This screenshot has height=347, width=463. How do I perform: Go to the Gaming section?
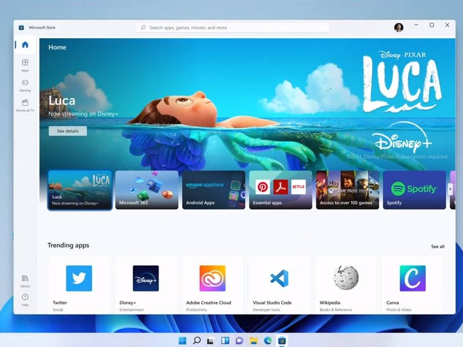(25, 85)
